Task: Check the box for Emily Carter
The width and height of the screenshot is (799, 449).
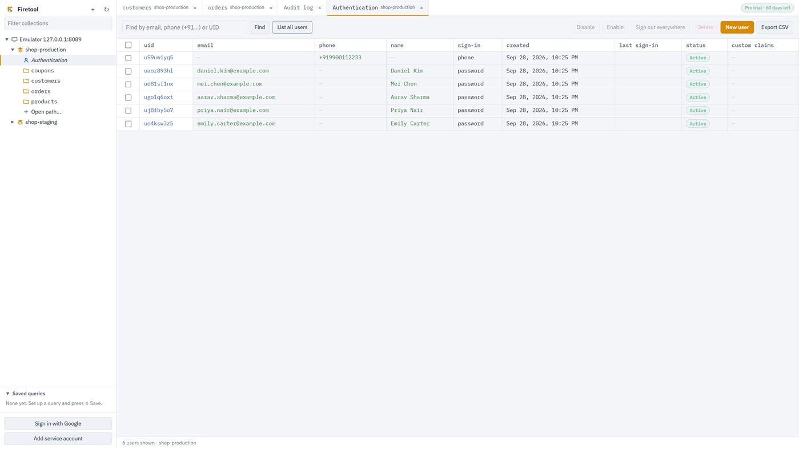Action: coord(128,124)
